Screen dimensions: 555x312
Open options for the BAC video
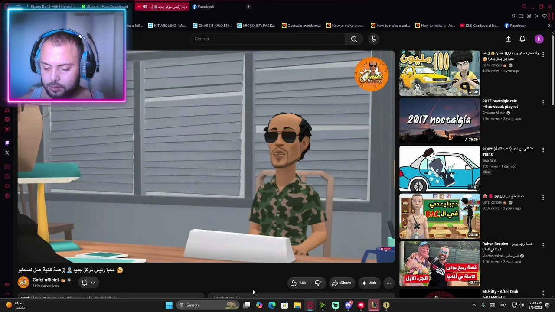pyautogui.click(x=543, y=198)
